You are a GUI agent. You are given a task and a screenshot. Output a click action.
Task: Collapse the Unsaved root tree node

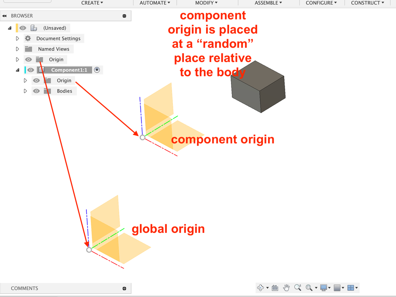tap(10, 28)
